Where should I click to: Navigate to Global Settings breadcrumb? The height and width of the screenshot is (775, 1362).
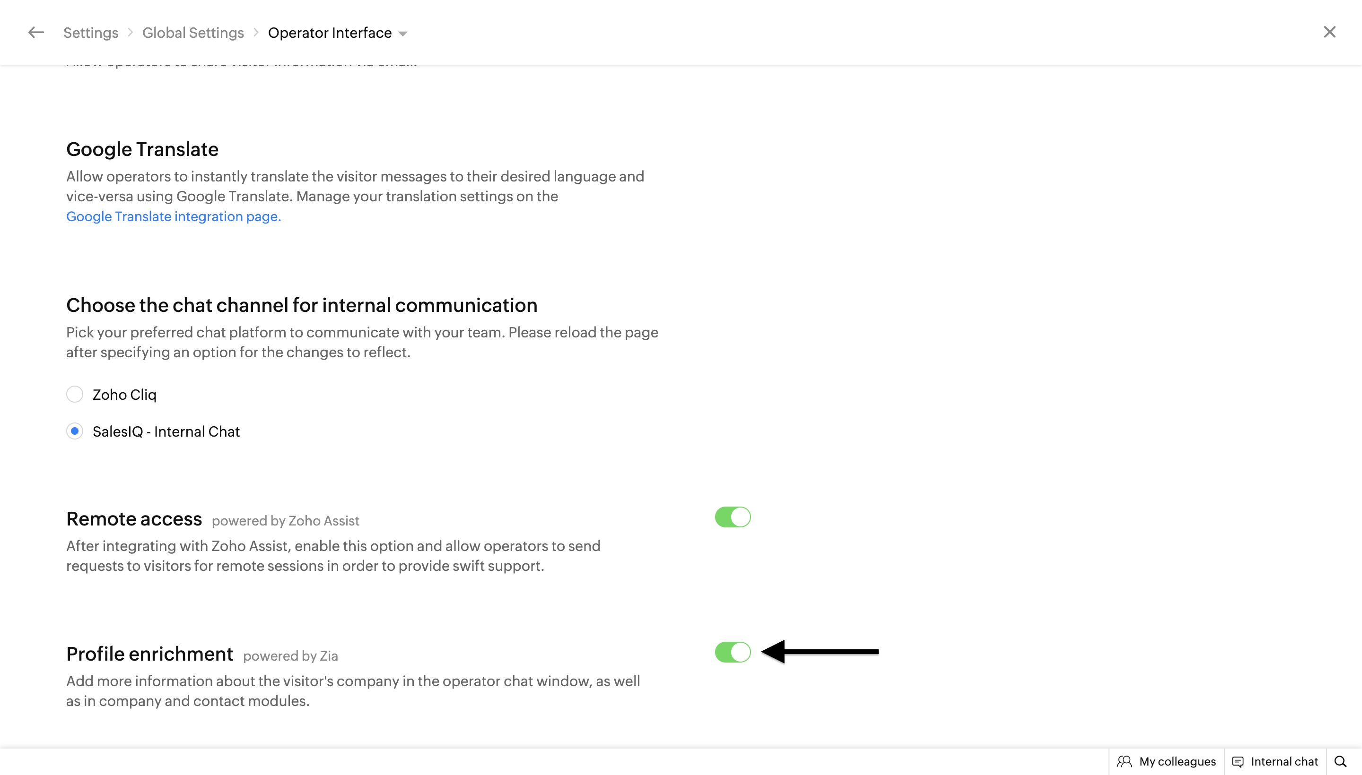pos(193,33)
